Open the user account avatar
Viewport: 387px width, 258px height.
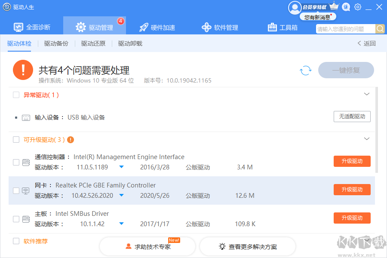[x=295, y=8]
